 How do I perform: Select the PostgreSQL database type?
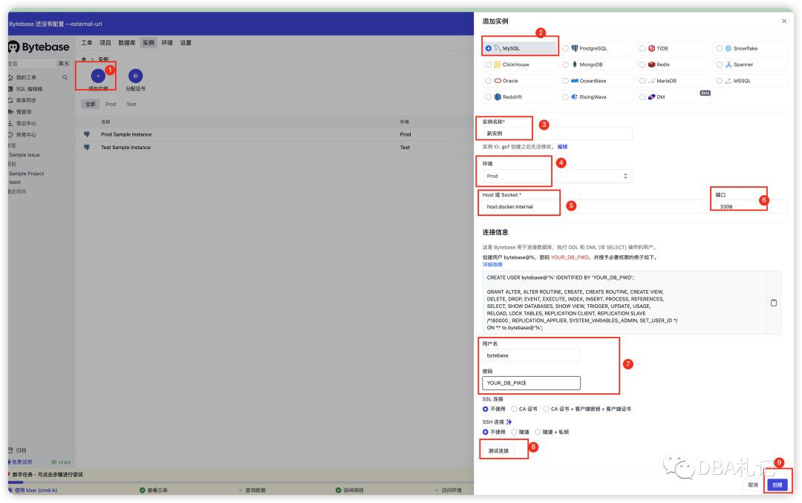[596, 48]
